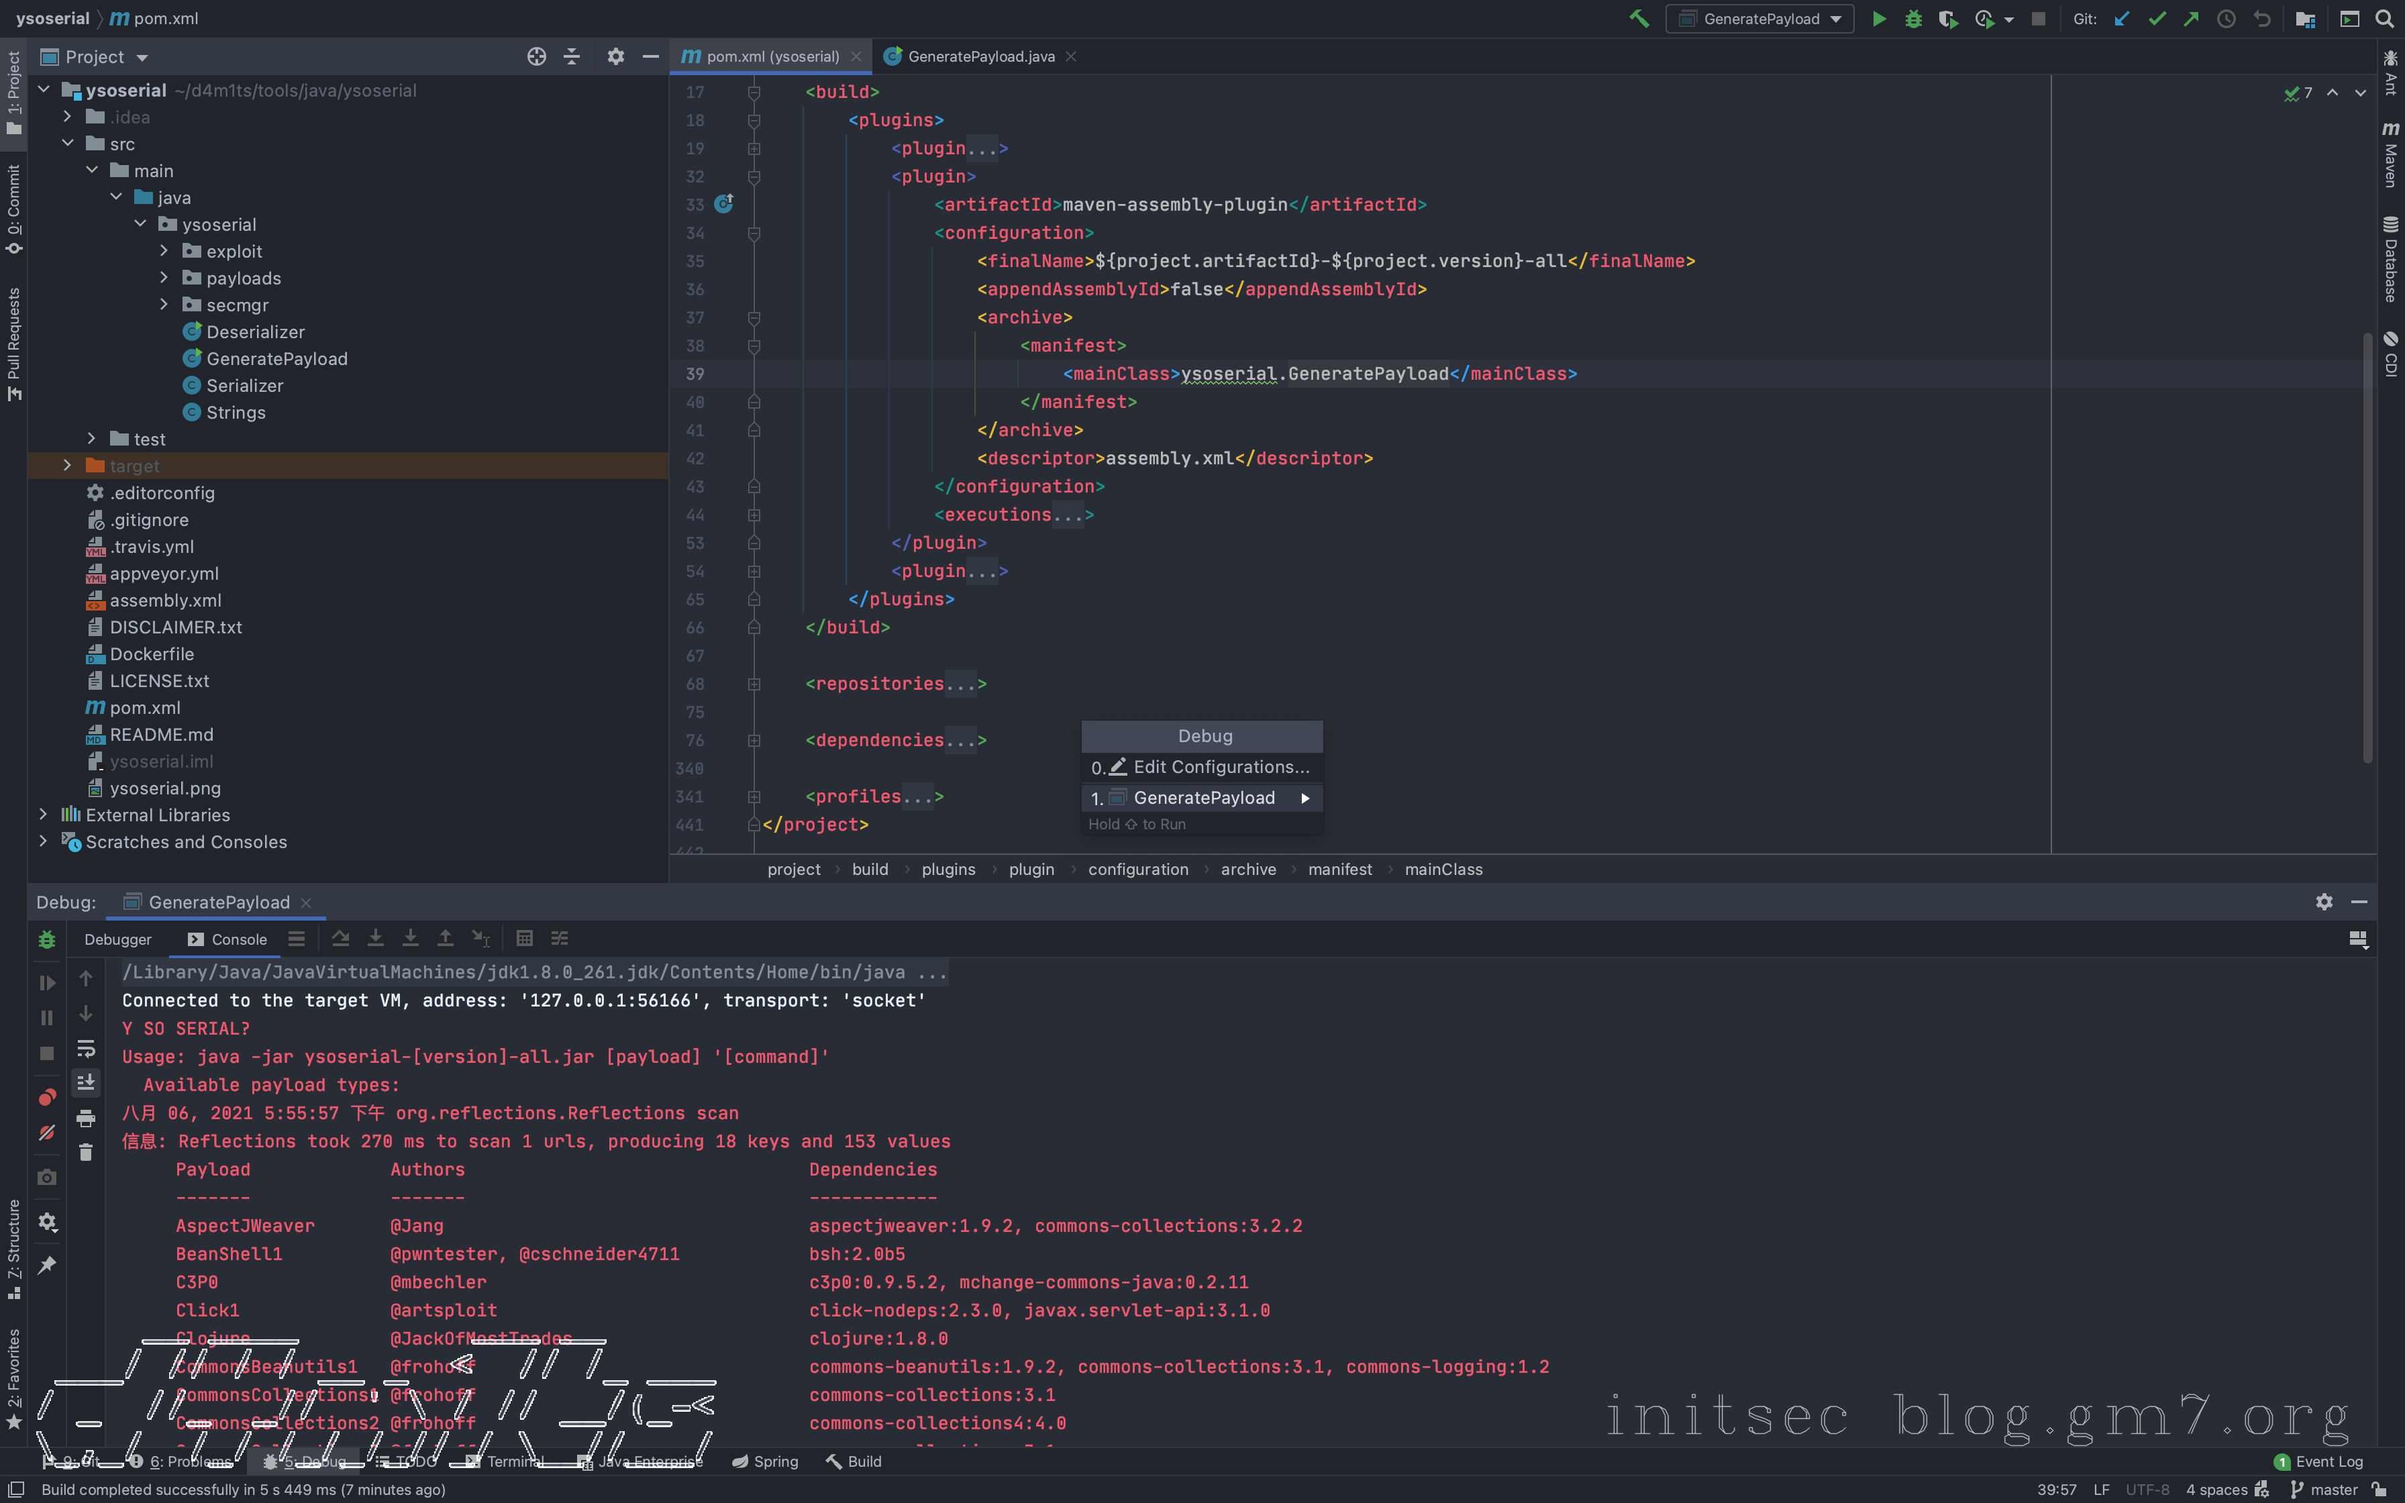
Task: Toggle scroll to end of console
Action: (87, 1082)
